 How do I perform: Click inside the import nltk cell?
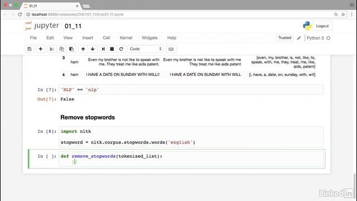click(191, 137)
